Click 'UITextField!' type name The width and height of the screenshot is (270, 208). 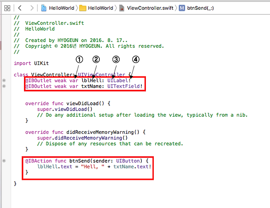pos(125,86)
